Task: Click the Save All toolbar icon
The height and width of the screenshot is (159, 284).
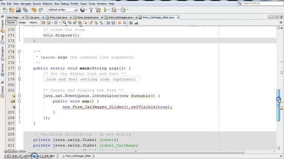Action: tap(25, 10)
